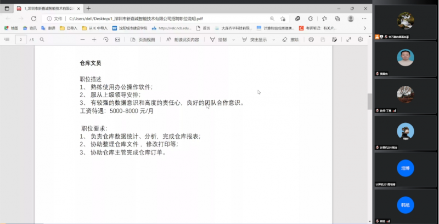Expand the Highlight (突出显示) color dropdown
The height and width of the screenshot is (224, 439).
pos(273,39)
